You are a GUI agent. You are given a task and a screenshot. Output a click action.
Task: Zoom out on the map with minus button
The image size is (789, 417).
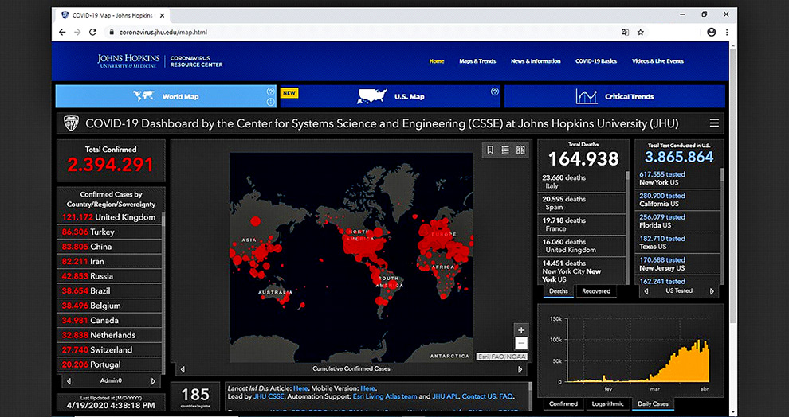point(521,344)
